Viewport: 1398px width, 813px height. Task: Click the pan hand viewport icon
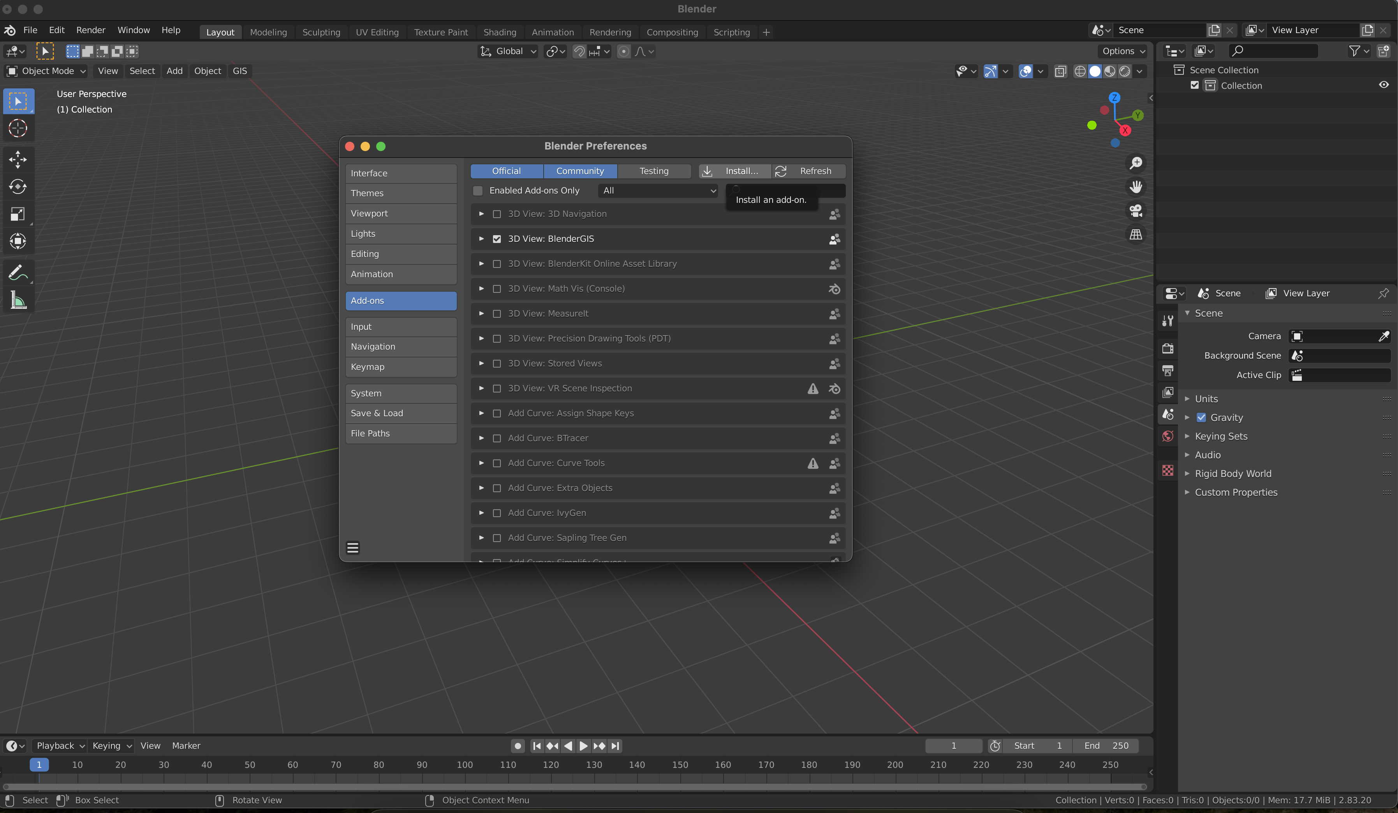(1136, 187)
